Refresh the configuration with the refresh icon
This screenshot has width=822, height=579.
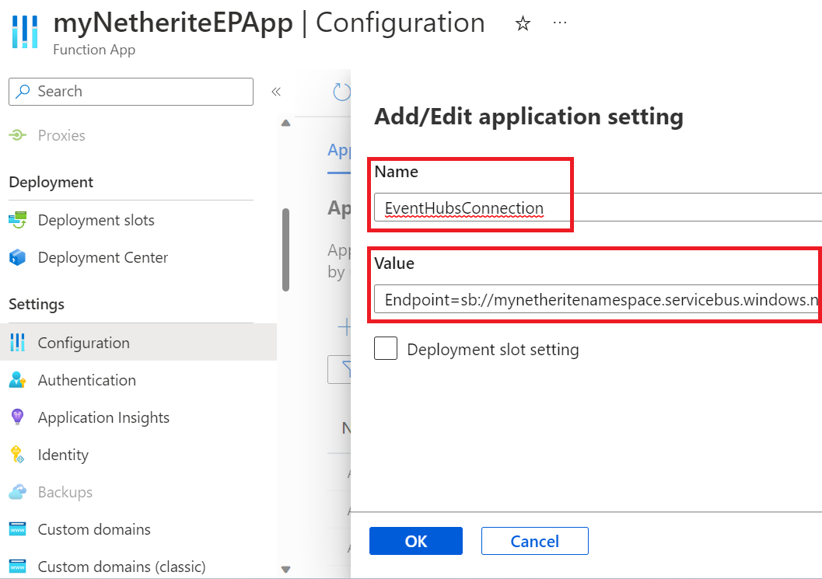point(341,91)
